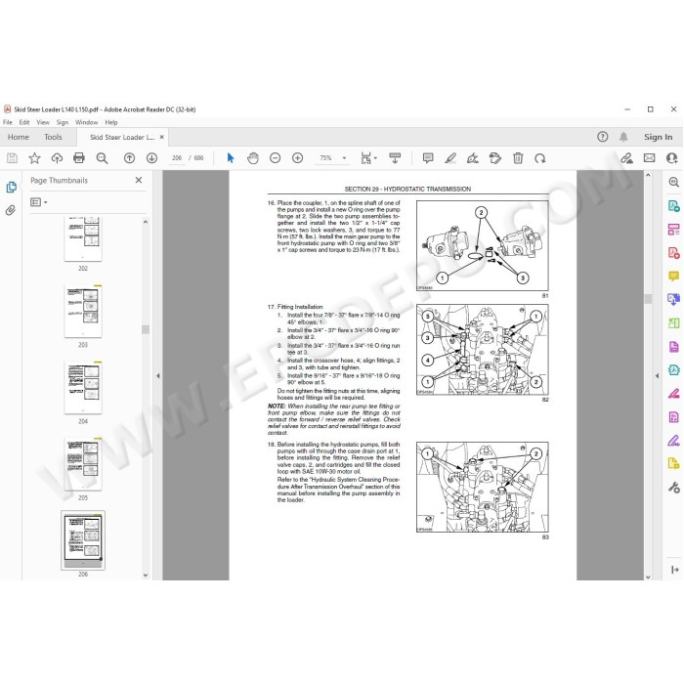Open Search tool in right pane
Image resolution: width=684 pixels, height=684 pixels.
coord(674,182)
